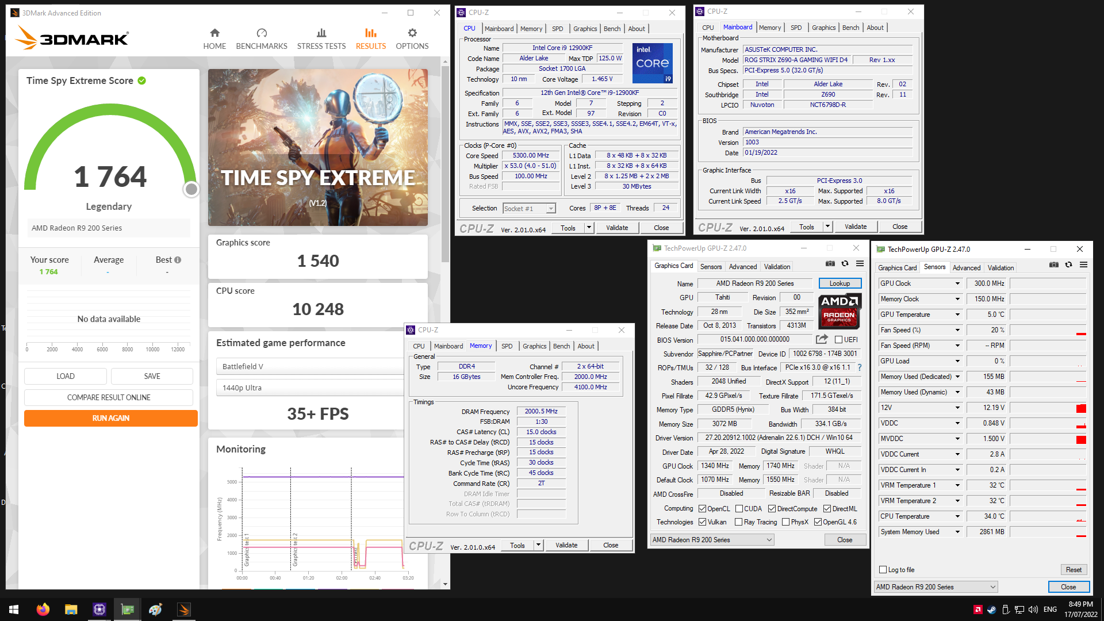
Task: Click the 3DMark vertical scrollbar
Action: (445, 164)
